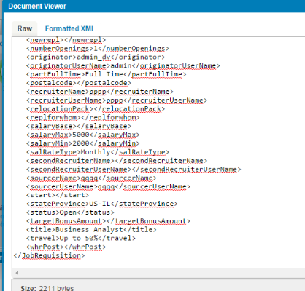305x291 pixels.
Task: Click the Size 2211 bytes label
Action: coord(47,288)
